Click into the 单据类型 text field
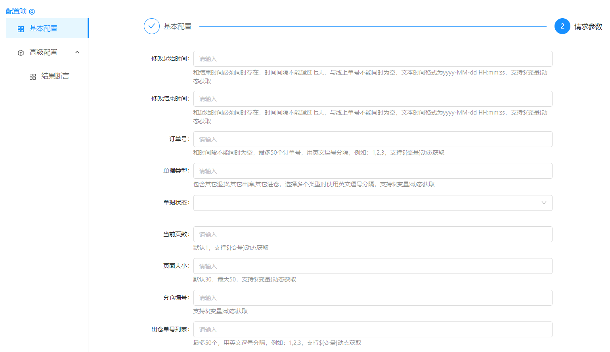The height and width of the screenshot is (352, 610). [x=373, y=171]
